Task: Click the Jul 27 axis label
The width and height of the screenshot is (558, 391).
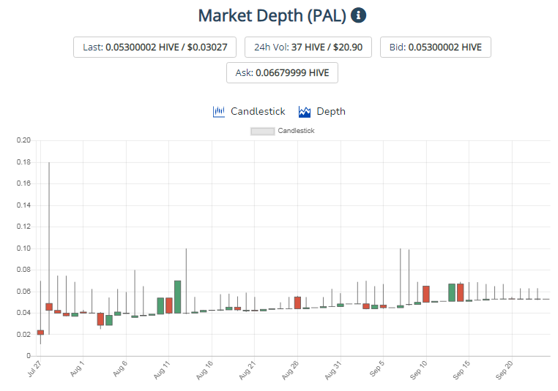Action: (34, 368)
